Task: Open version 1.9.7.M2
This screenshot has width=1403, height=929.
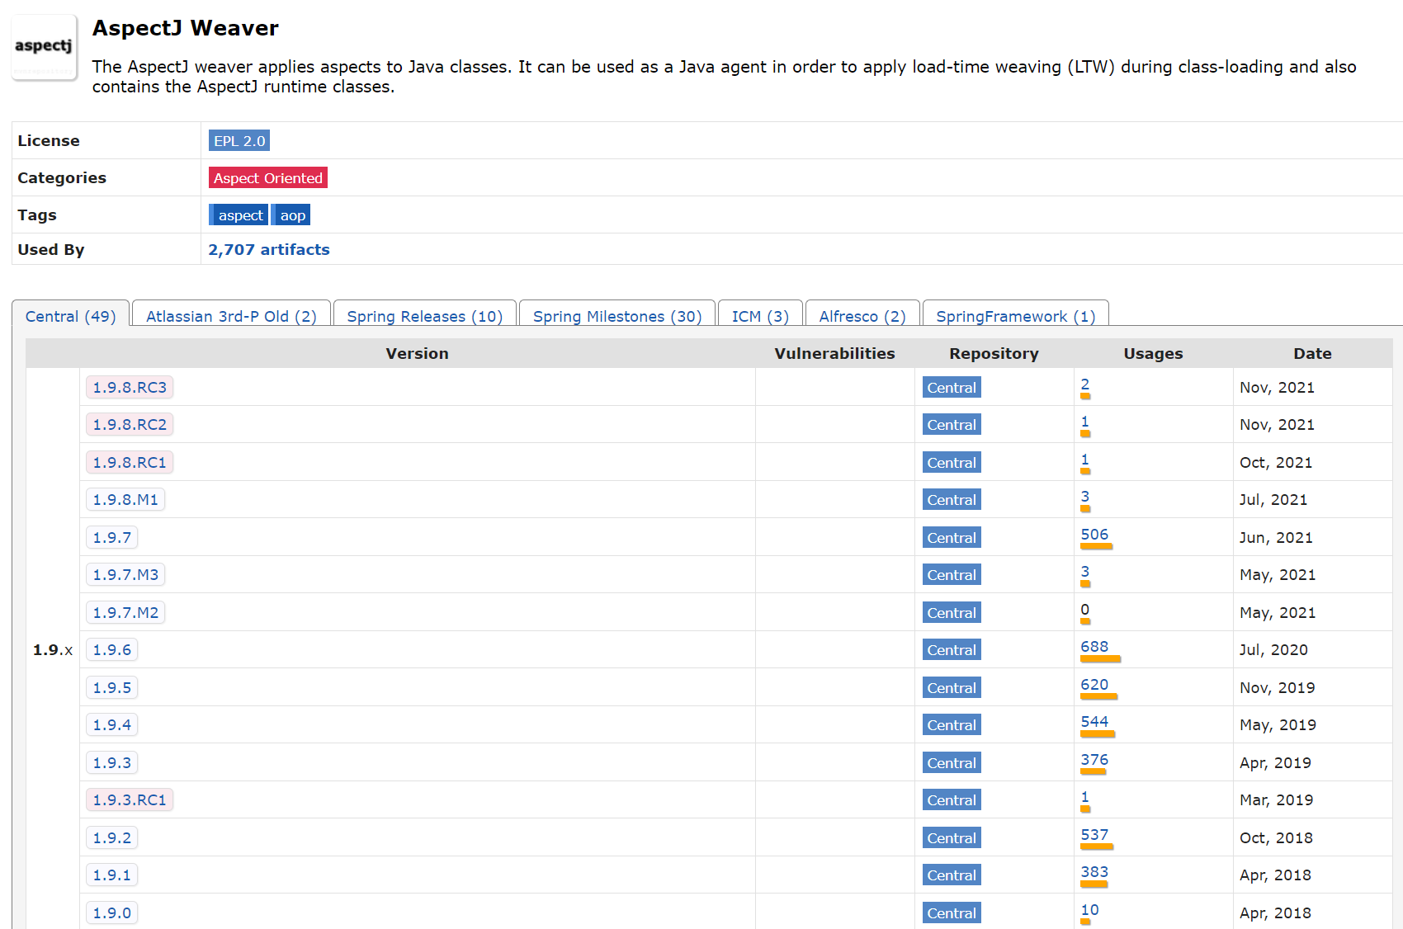Action: click(125, 612)
